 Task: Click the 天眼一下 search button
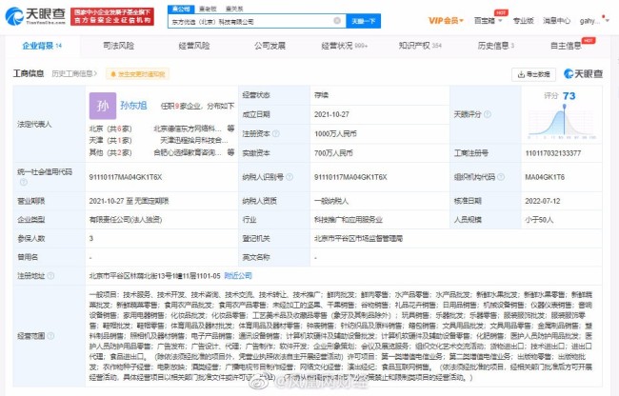363,21
